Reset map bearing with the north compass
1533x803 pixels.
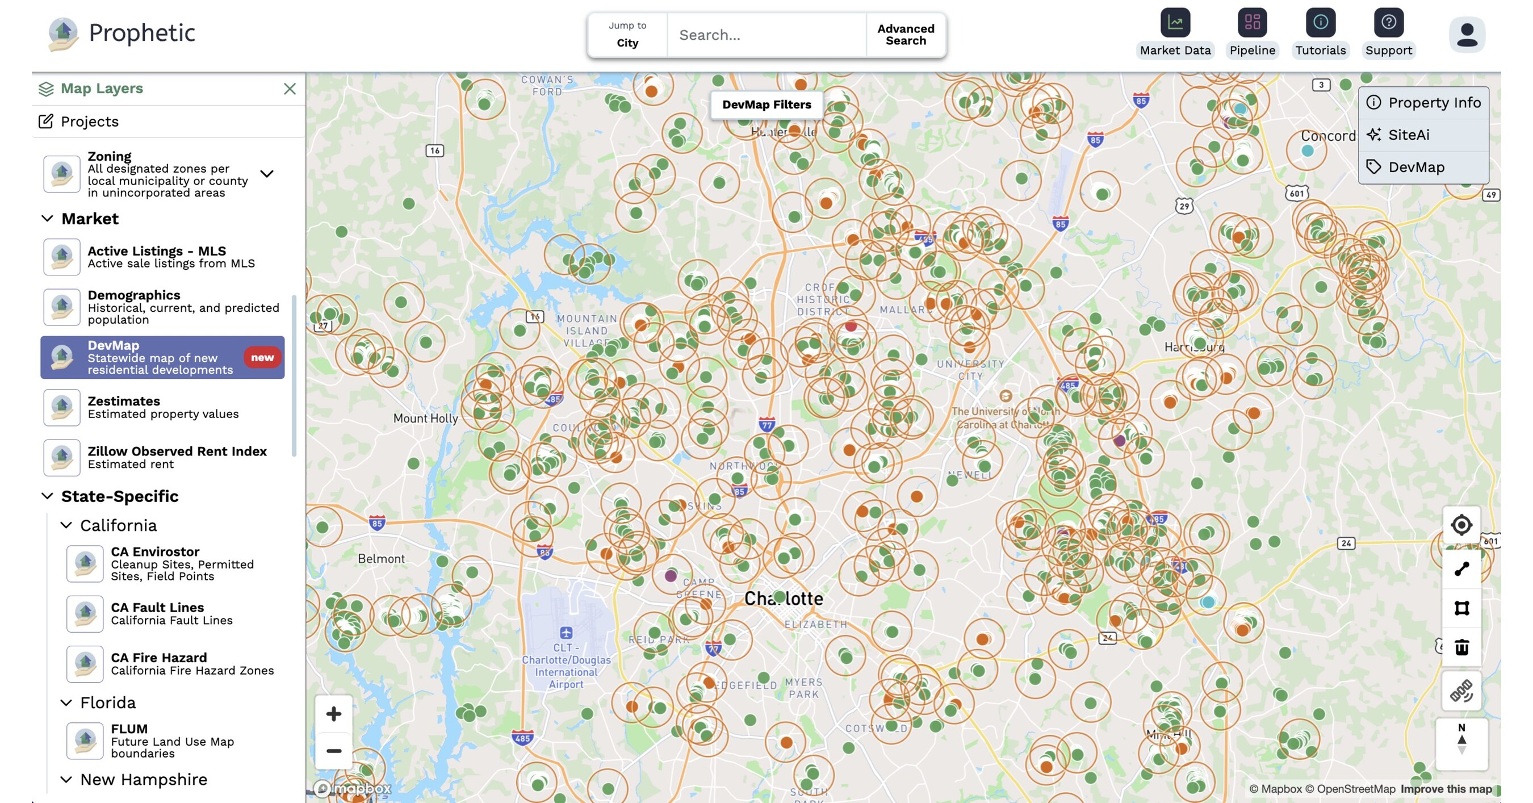1461,743
